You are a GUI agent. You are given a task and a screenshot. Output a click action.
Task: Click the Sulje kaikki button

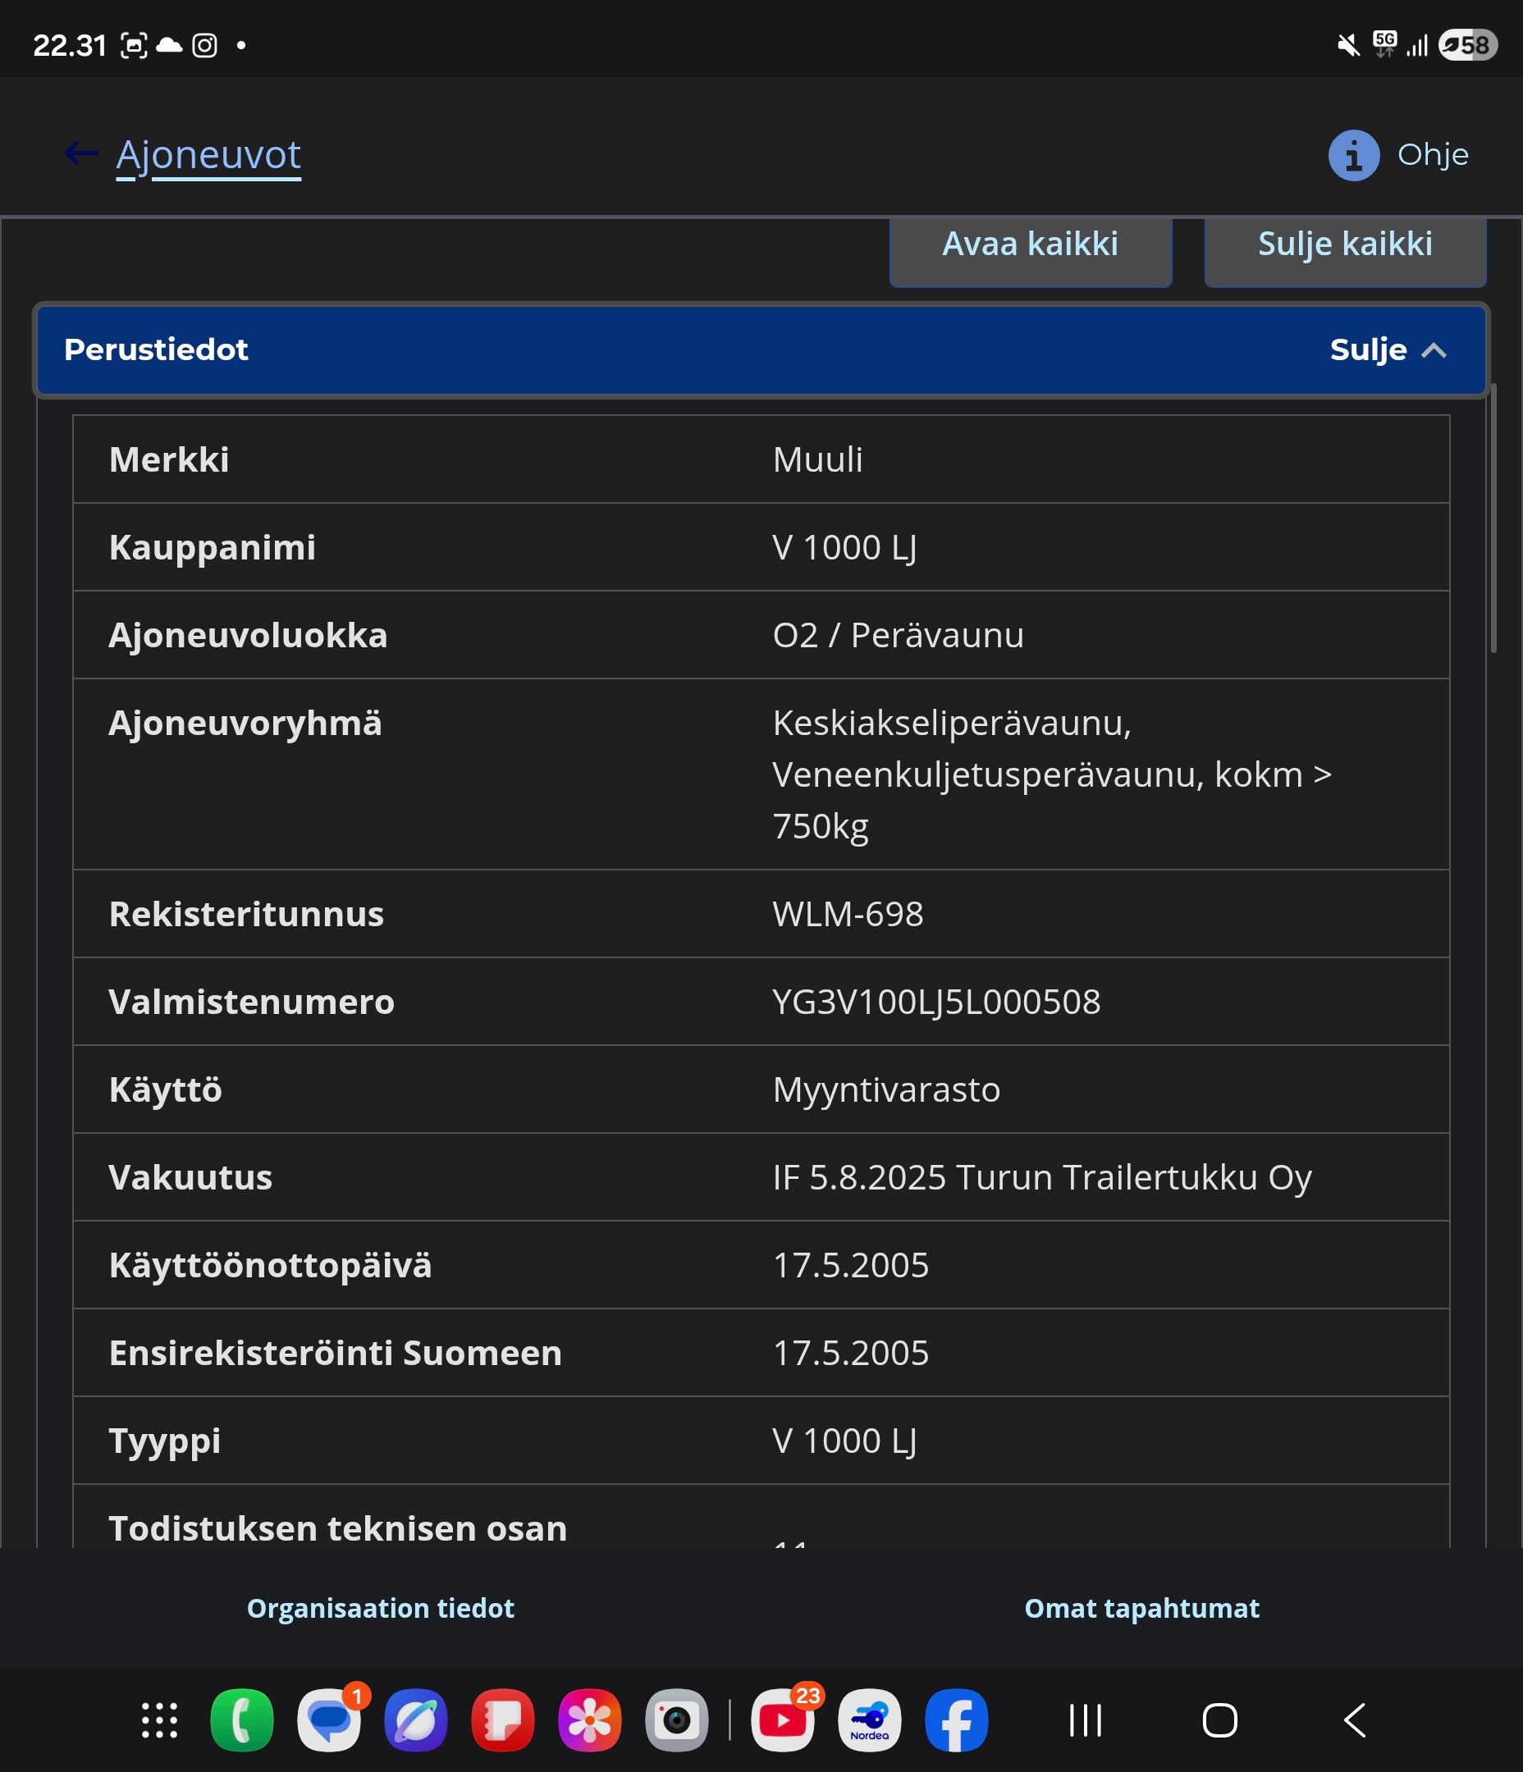[x=1345, y=248]
